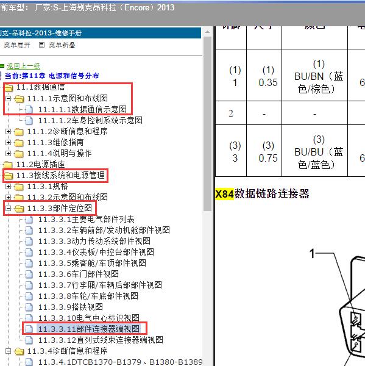This screenshot has height=366, width=365.
Task: Click the folder icon of 11.1.1示意图和布线图
Action: coord(19,99)
